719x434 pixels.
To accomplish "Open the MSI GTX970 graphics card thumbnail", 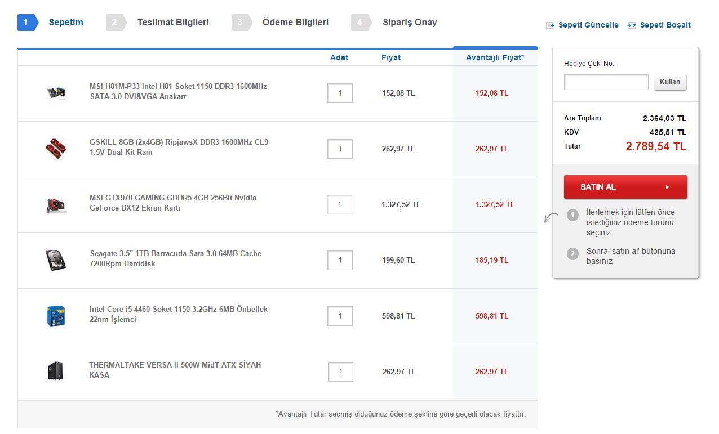I will (56, 204).
